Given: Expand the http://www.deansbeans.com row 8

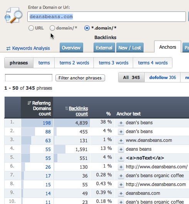Looking at the screenshot, I should 121,184.
